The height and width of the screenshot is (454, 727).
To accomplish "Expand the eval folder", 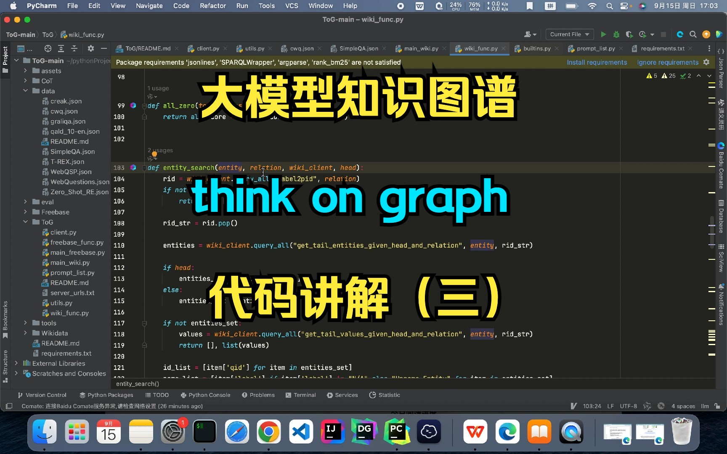I will (x=25, y=202).
